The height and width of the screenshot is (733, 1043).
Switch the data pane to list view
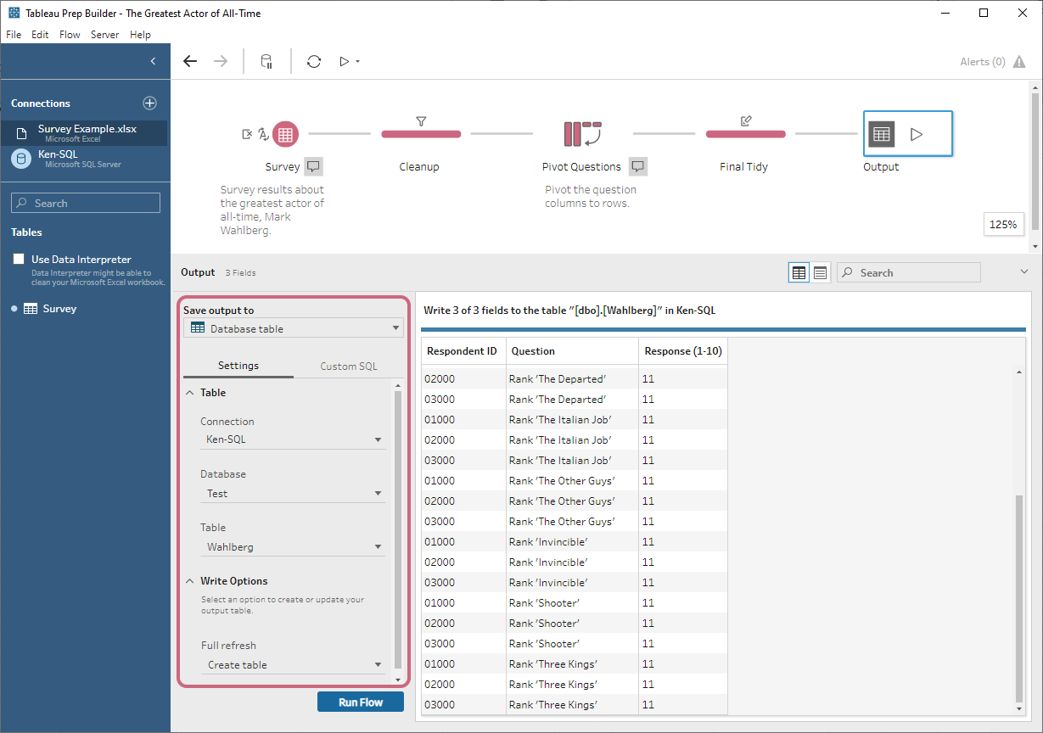(x=819, y=272)
